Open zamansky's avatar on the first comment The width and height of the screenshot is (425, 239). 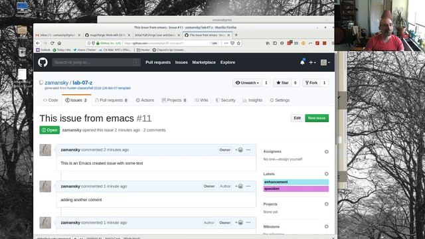click(45, 150)
